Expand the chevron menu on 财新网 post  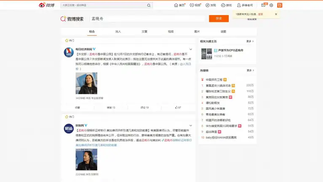[192, 125]
